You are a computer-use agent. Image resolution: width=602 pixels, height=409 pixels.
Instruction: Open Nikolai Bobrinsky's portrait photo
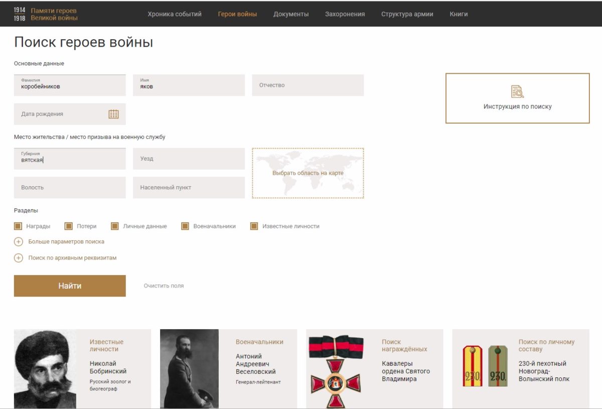pos(45,368)
